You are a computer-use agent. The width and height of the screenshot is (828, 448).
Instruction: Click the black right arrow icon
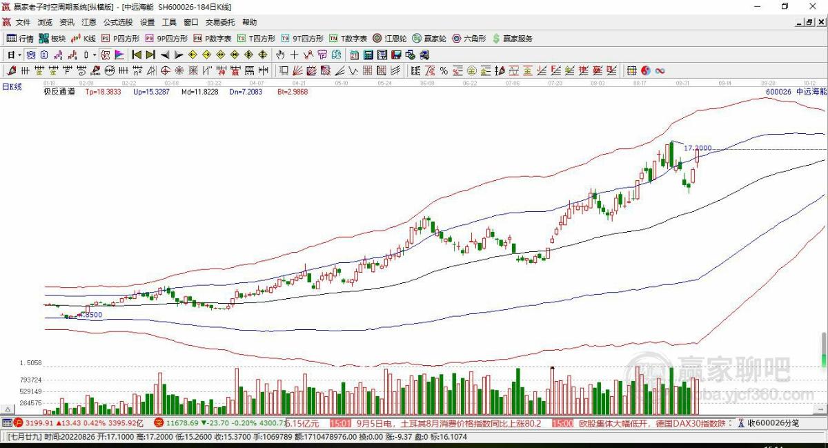(179, 55)
